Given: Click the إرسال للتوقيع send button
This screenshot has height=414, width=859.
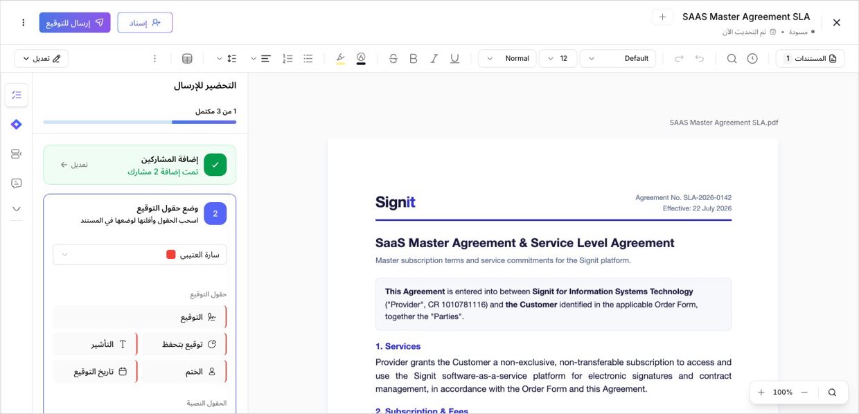Looking at the screenshot, I should coord(75,23).
